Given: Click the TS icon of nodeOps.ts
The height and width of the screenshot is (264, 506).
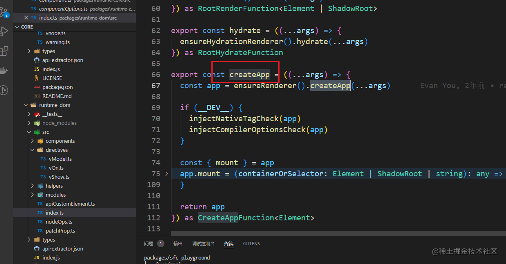Looking at the screenshot, I should click(40, 222).
